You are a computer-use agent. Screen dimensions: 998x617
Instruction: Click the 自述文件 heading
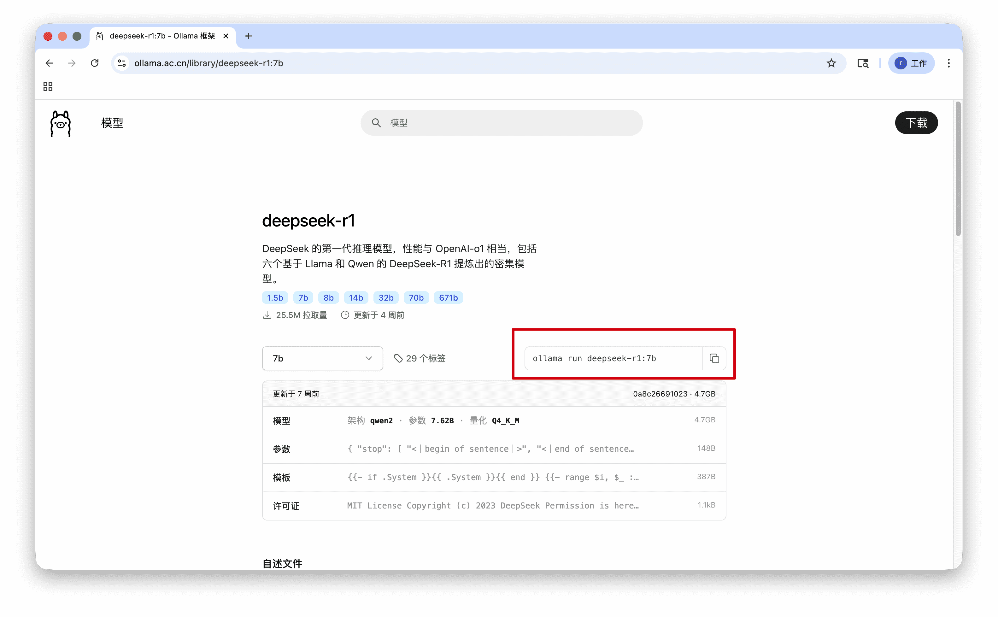pyautogui.click(x=282, y=564)
